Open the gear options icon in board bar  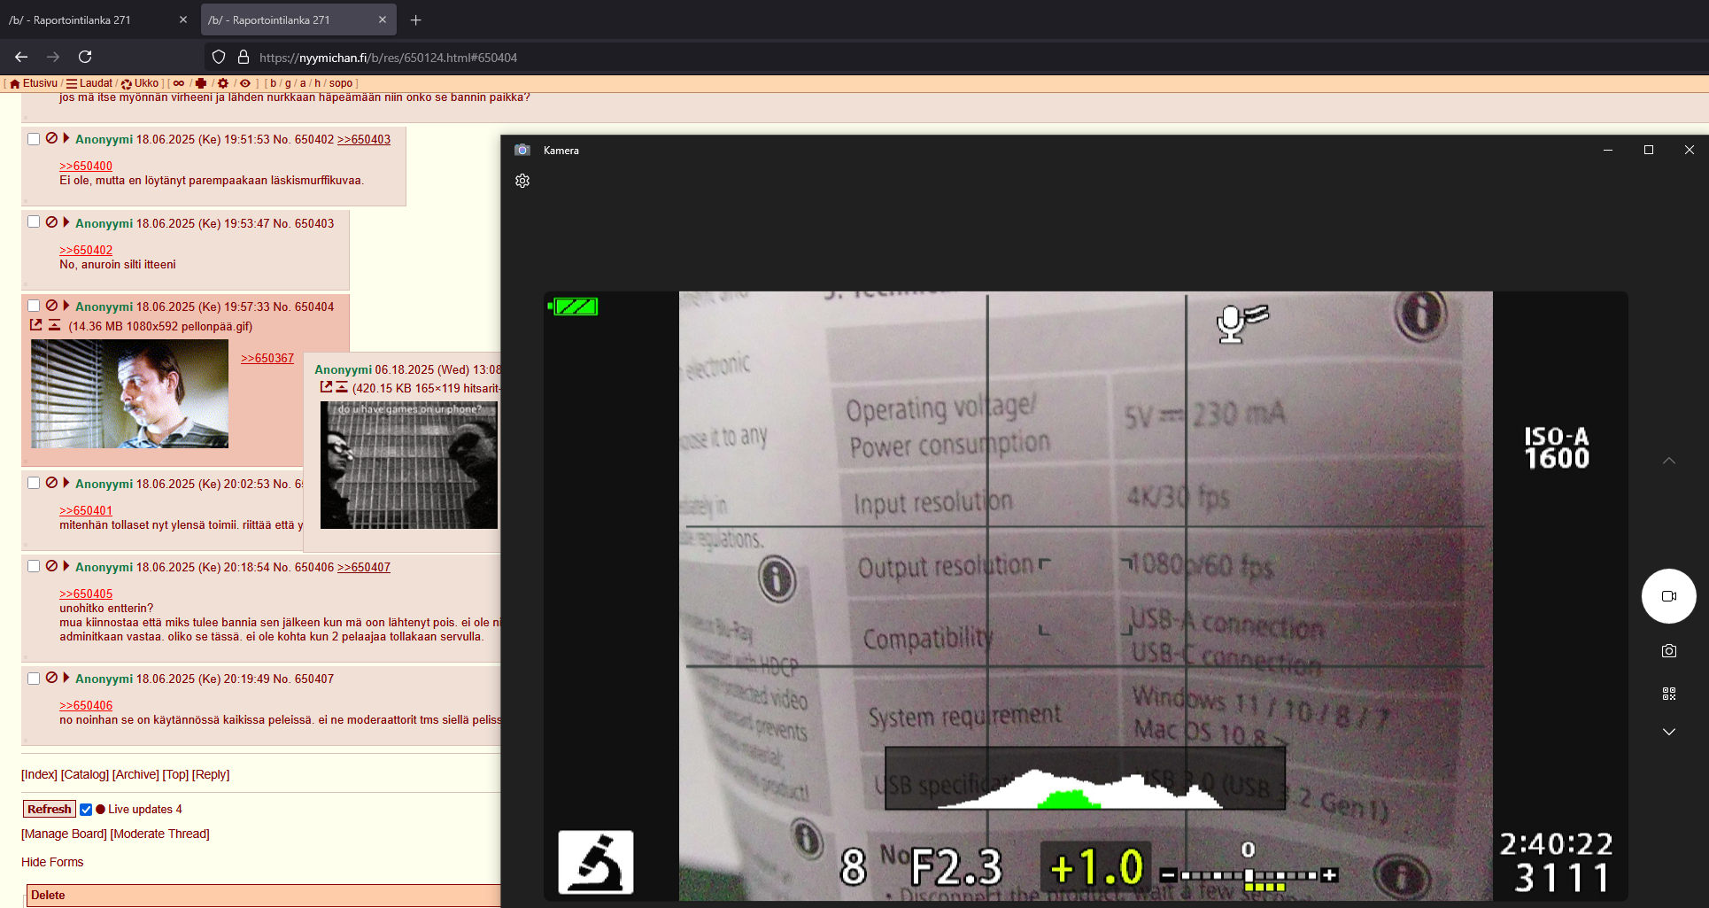coord(223,83)
